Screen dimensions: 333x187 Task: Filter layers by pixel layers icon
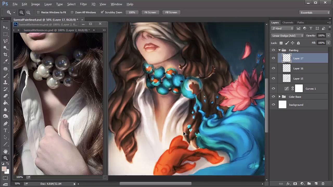click(298, 28)
